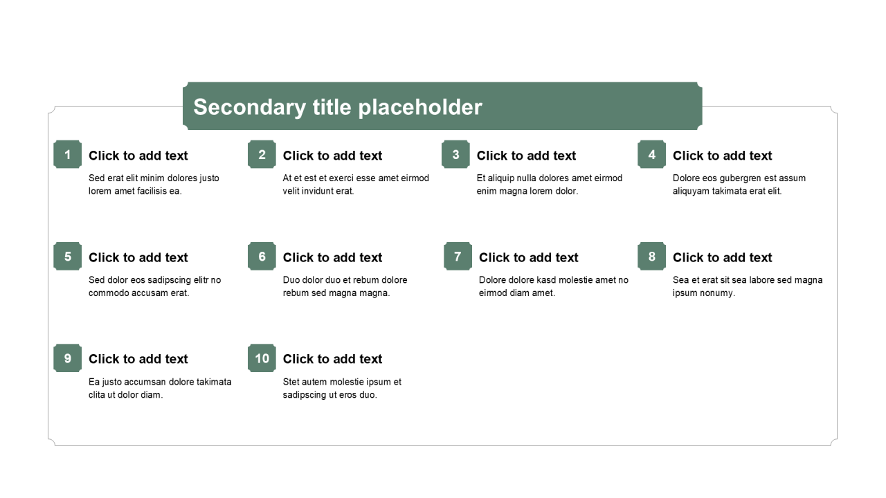The image size is (886, 498).
Task: Click the heading beside badge 1
Action: (138, 156)
